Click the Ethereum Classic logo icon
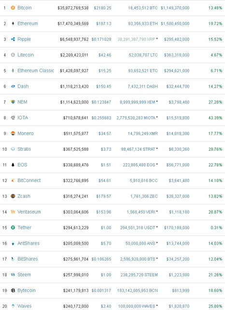Screen dimensions: 225x310 [13, 71]
